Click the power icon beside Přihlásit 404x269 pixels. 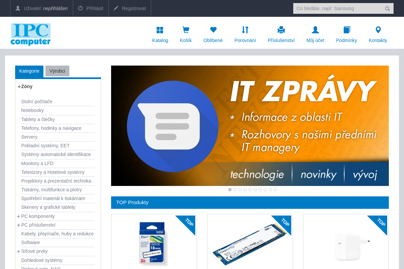tap(80, 8)
